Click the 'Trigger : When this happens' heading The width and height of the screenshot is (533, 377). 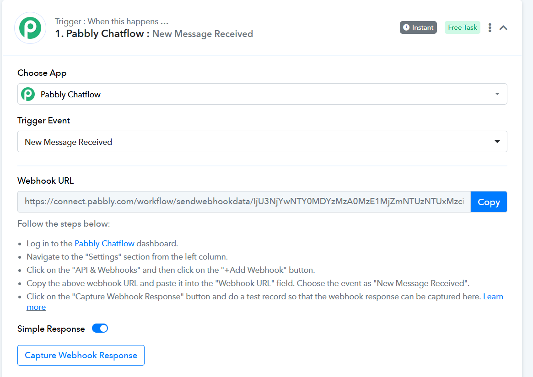tap(112, 21)
